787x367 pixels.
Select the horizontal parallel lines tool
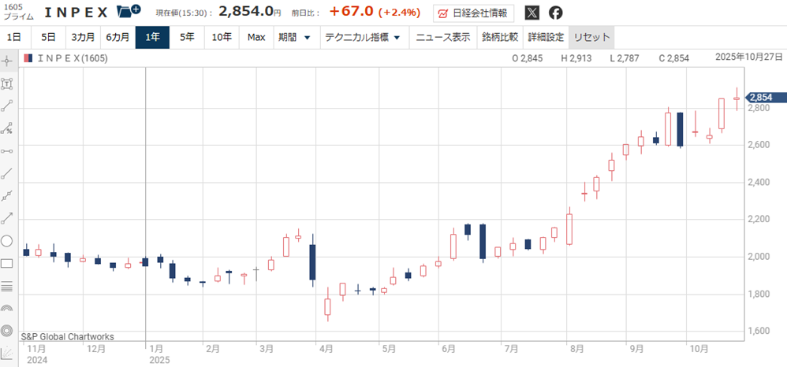(7, 286)
